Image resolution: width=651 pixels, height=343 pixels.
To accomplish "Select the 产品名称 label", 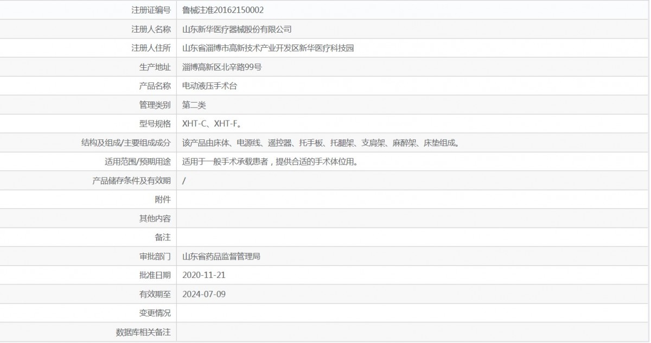I will (155, 86).
